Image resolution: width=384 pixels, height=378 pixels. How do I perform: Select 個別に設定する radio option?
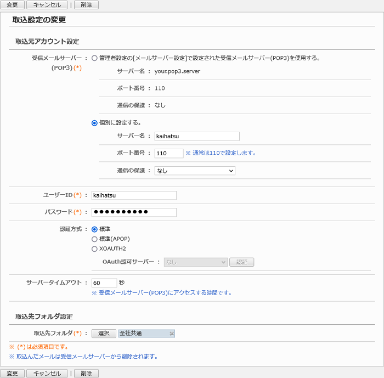(x=95, y=123)
